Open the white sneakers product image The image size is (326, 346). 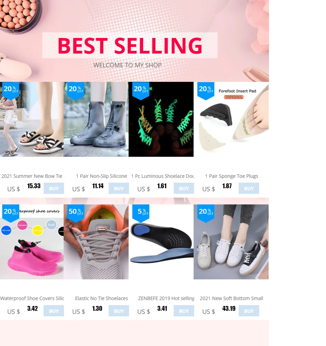pos(231,242)
